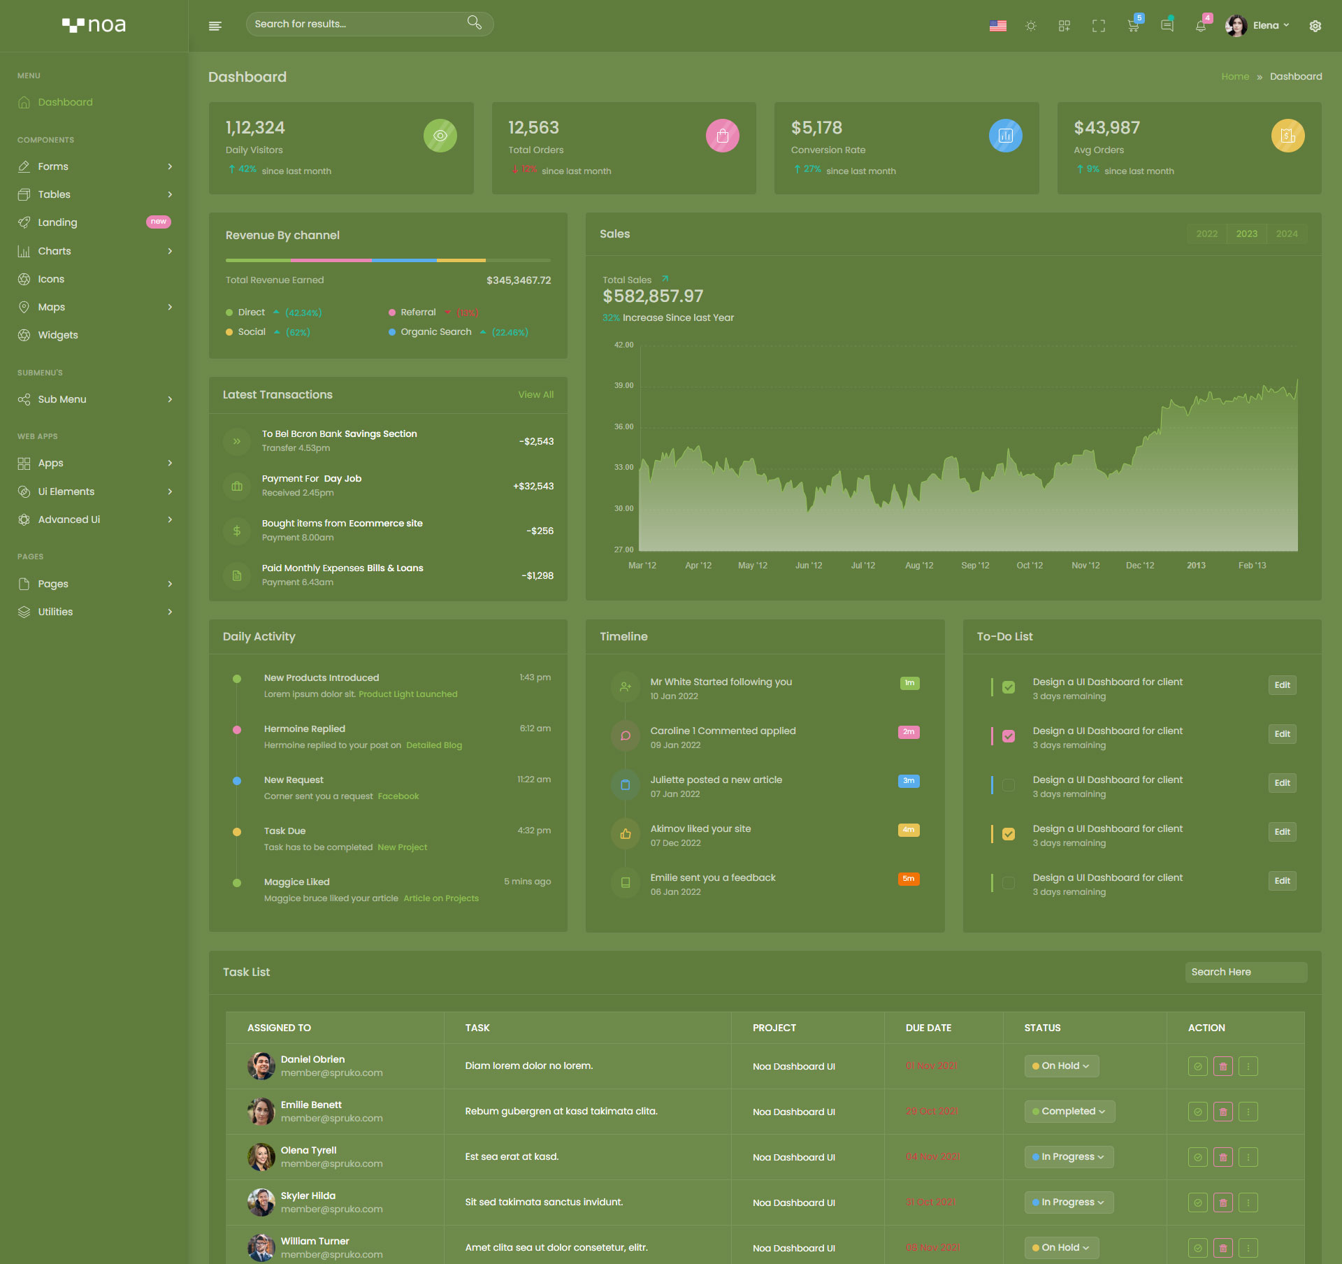The image size is (1342, 1264).
Task: Toggle the yellow fourth To-Do checkbox
Action: click(x=1008, y=834)
